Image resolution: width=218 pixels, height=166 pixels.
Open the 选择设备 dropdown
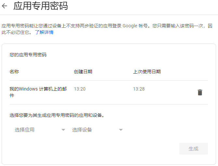pyautogui.click(x=97, y=130)
